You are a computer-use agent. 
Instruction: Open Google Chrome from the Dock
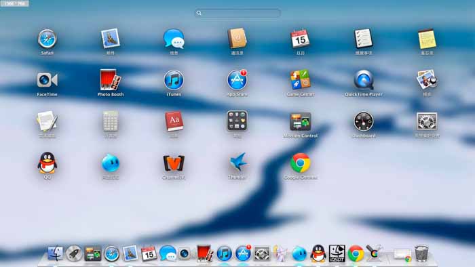point(356,253)
